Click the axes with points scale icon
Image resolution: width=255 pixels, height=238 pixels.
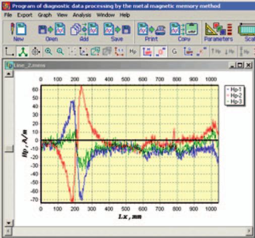coord(84,51)
